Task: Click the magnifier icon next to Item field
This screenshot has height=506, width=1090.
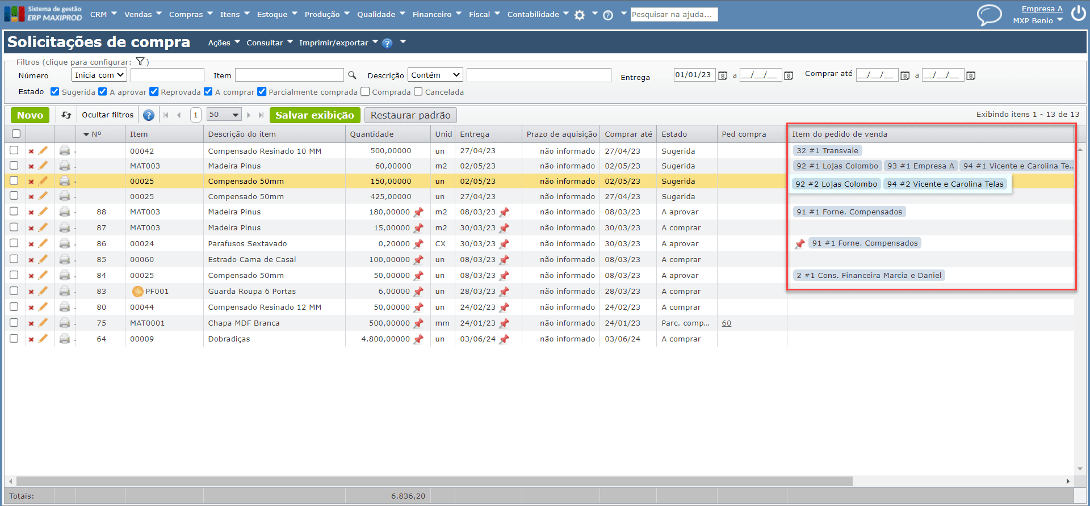Action: 352,75
